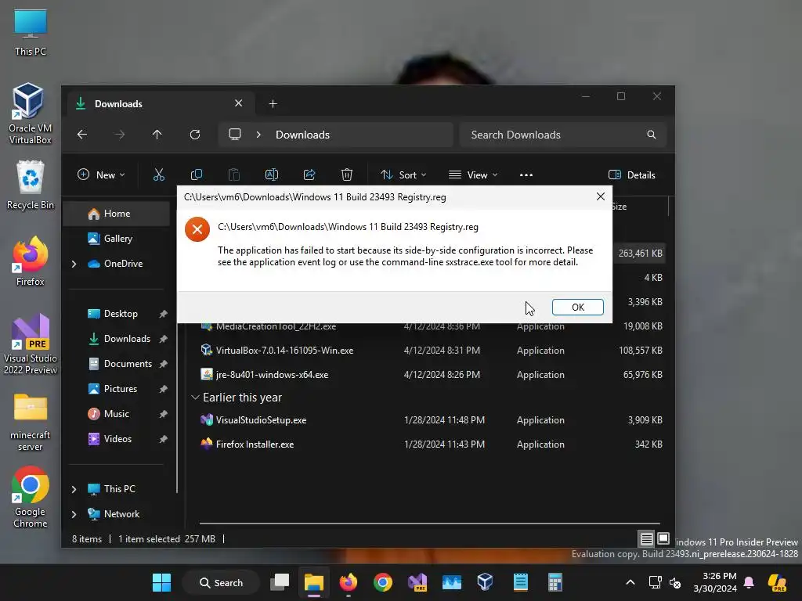Image resolution: width=802 pixels, height=601 pixels.
Task: Select the Recycle Bin desktop icon
Action: click(x=31, y=185)
